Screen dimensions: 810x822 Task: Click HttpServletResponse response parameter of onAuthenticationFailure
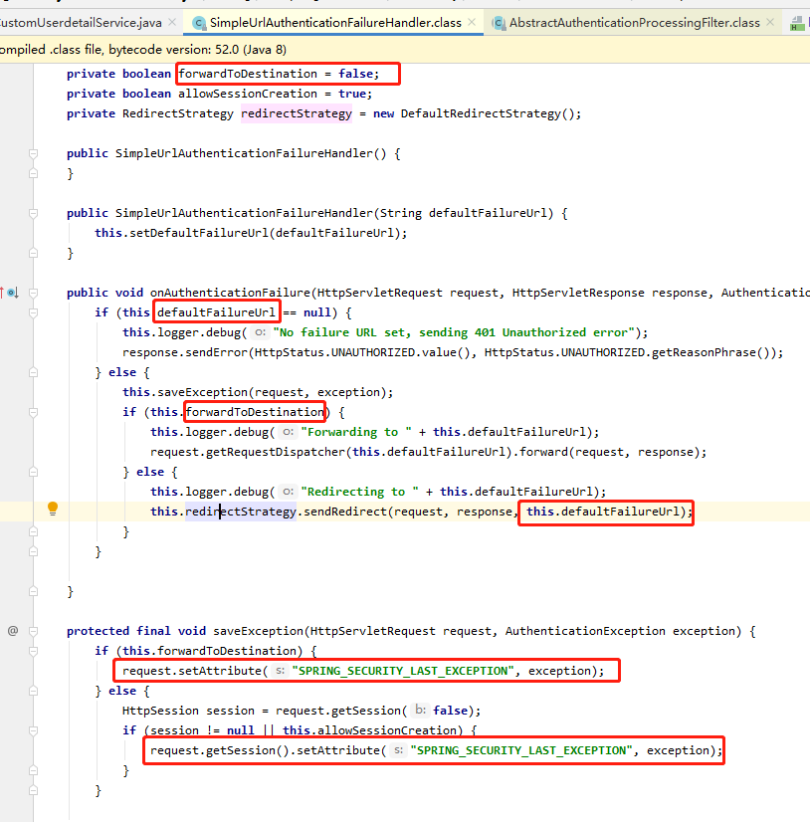(609, 293)
